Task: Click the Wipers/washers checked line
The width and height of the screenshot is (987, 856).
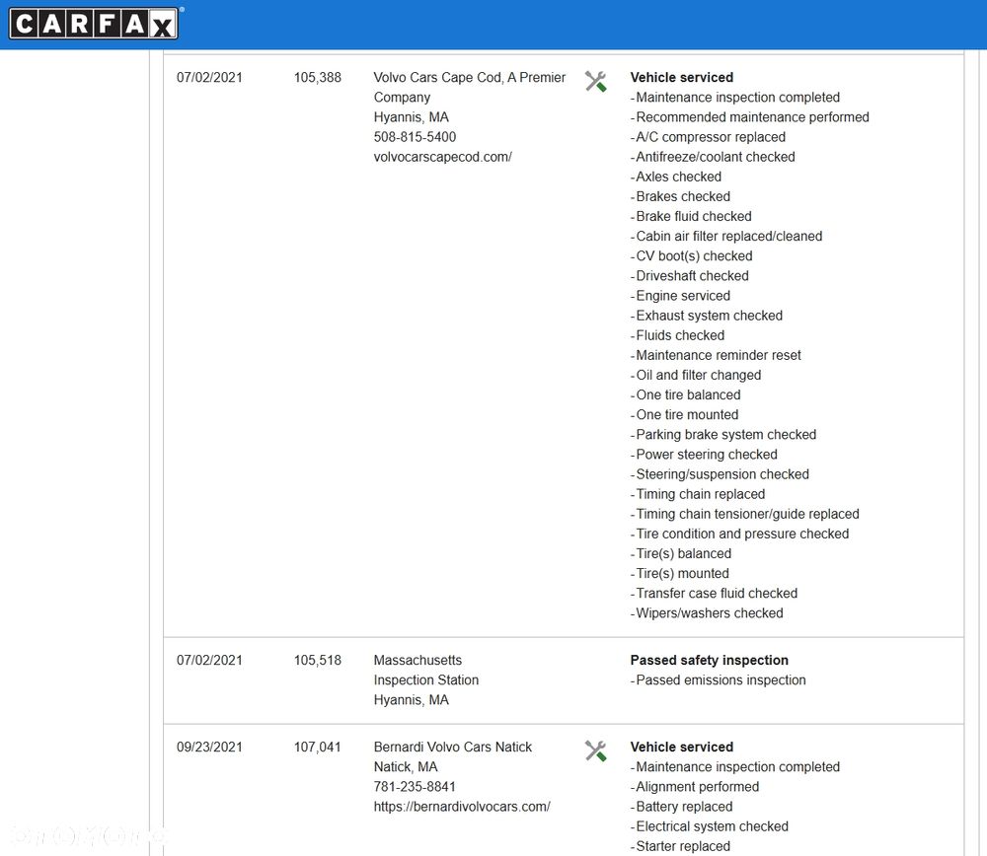Action: (707, 613)
